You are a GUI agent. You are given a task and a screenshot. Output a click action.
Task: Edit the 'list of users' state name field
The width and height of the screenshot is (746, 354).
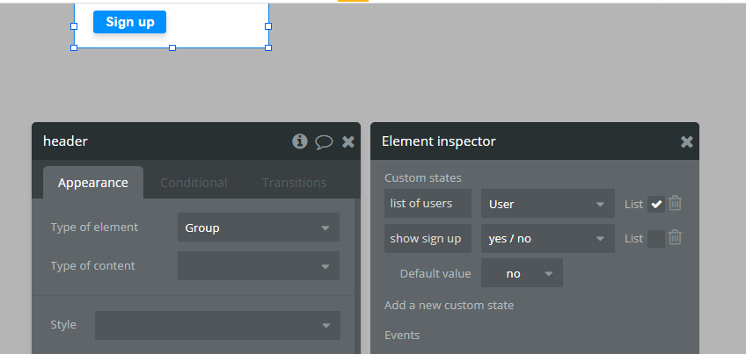(428, 204)
